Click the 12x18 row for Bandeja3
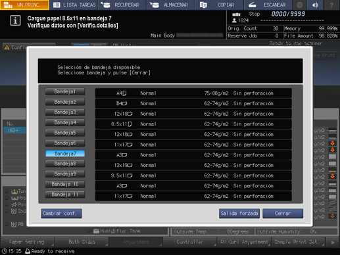The image size is (340, 255). pyautogui.click(x=193, y=114)
